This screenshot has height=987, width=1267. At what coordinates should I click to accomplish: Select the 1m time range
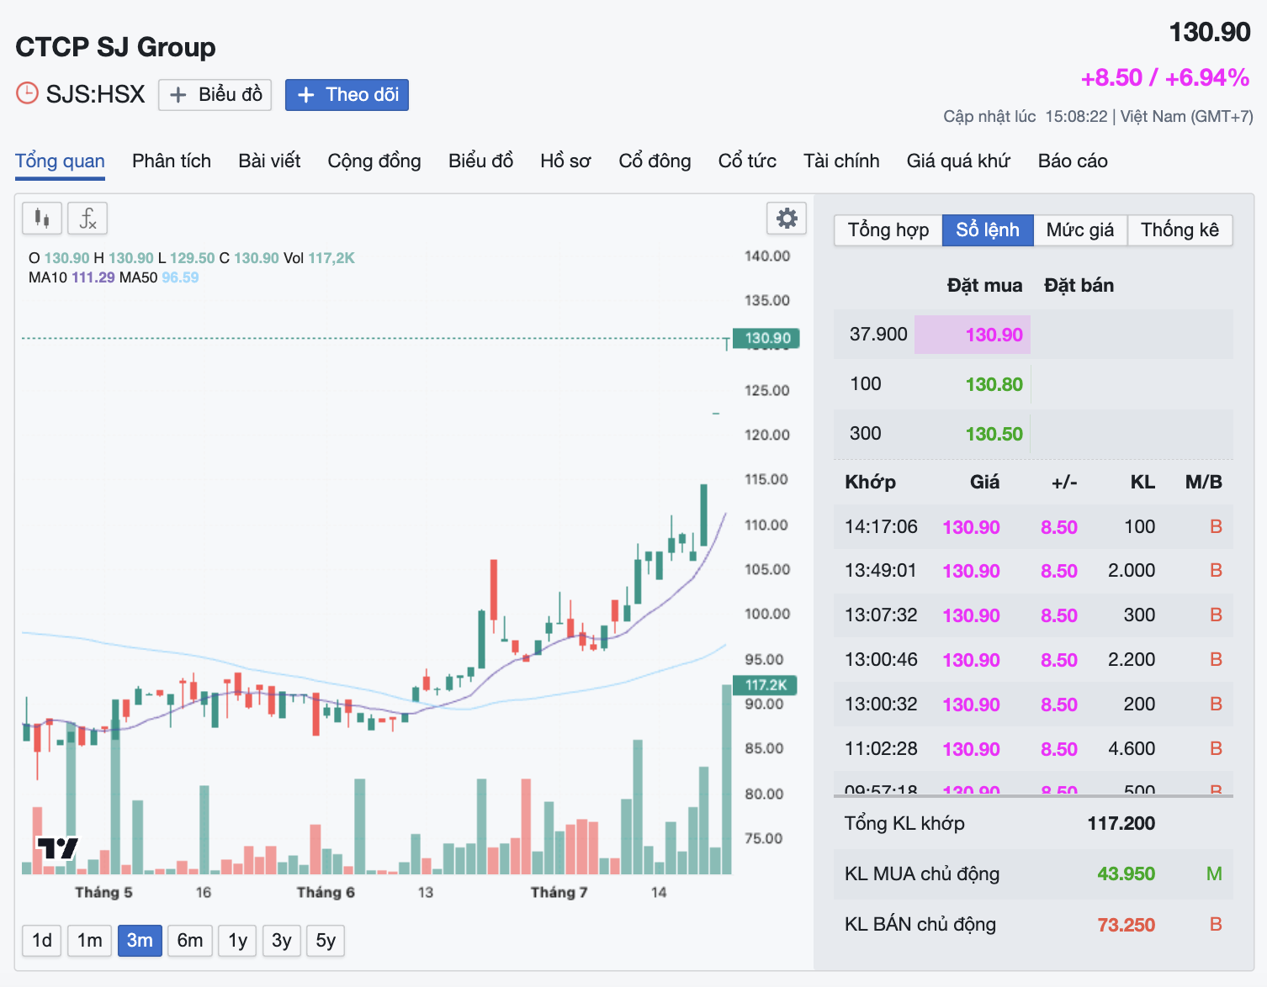[90, 940]
